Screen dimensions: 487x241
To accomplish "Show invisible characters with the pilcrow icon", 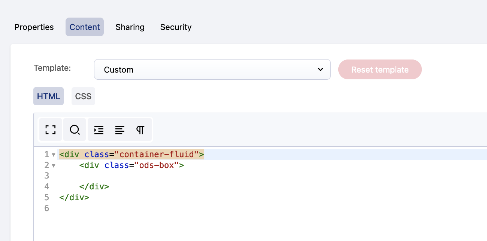I will (140, 130).
